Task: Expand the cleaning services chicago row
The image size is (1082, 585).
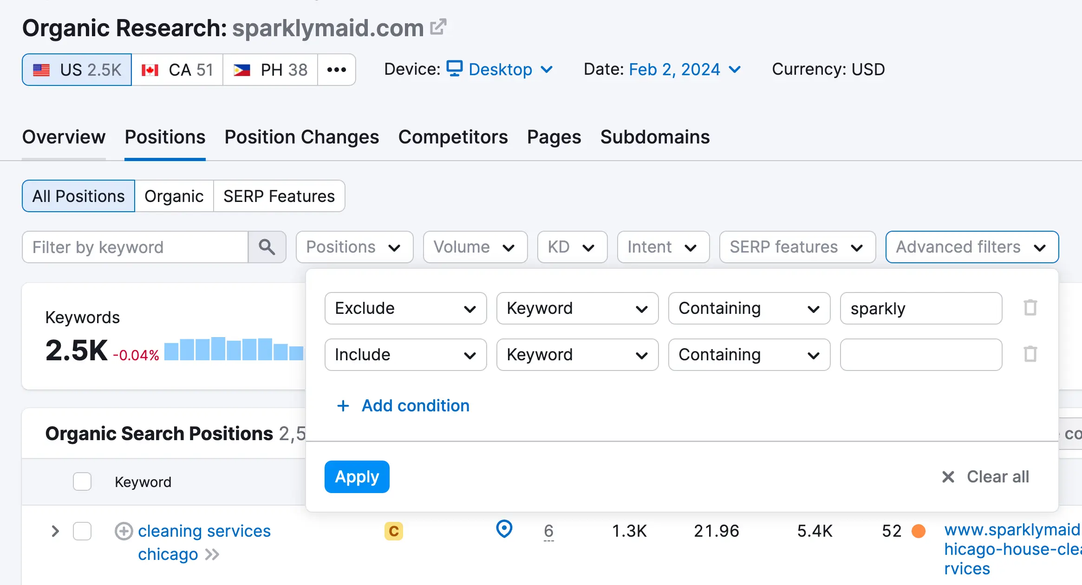Action: [x=55, y=531]
